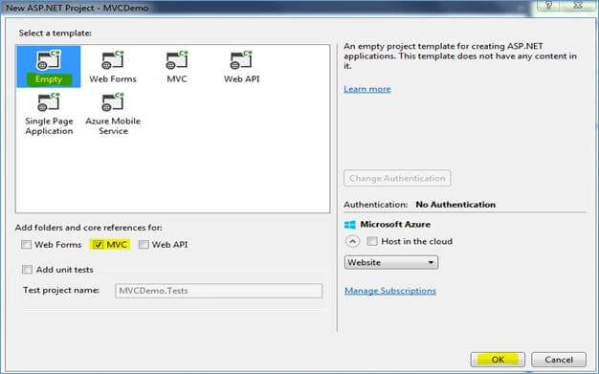Select the Empty project template
Image resolution: width=599 pixels, height=374 pixels.
49,67
